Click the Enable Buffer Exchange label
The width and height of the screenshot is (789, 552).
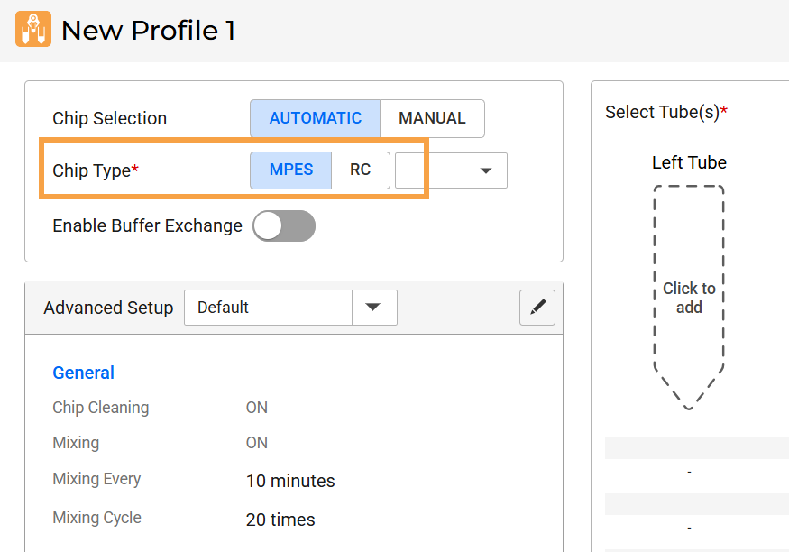(147, 225)
